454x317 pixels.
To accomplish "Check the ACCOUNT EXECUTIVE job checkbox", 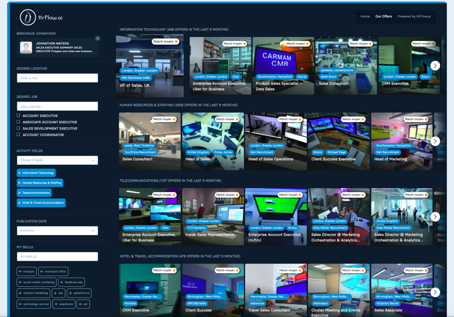I will tap(18, 116).
